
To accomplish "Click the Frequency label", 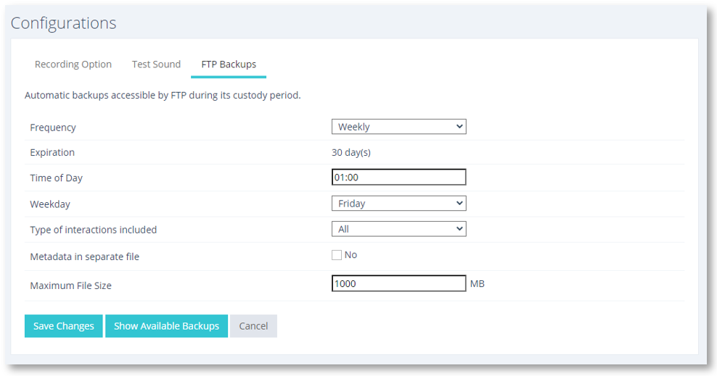I will (x=53, y=128).
